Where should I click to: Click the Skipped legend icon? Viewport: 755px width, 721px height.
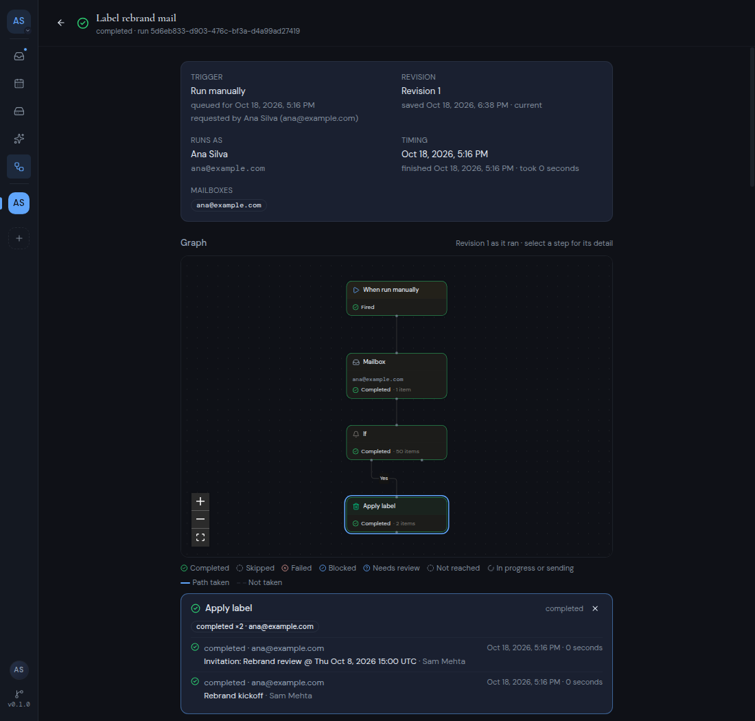point(240,569)
